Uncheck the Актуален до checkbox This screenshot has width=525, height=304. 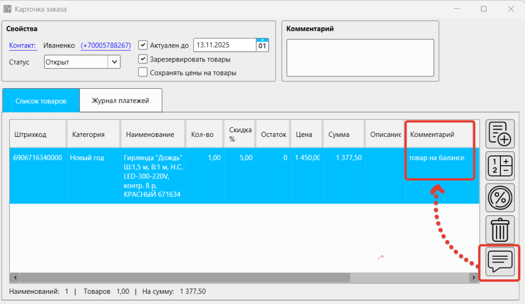click(143, 45)
